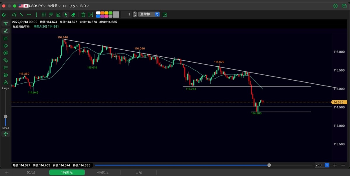
Task: Click the trash can delete icon
Action: (x=83, y=15)
